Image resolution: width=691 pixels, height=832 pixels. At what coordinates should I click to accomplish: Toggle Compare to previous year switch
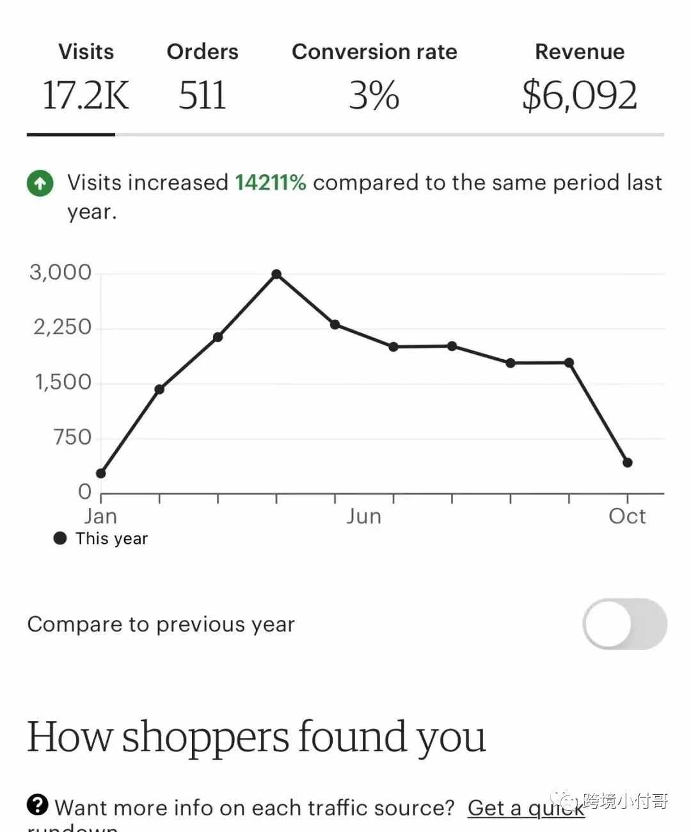click(x=624, y=624)
